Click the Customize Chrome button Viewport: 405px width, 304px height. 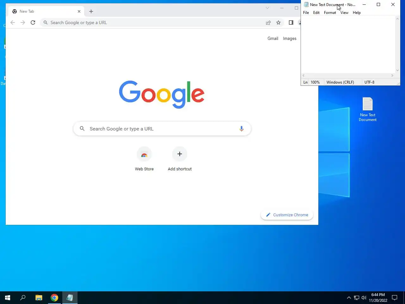pos(287,215)
